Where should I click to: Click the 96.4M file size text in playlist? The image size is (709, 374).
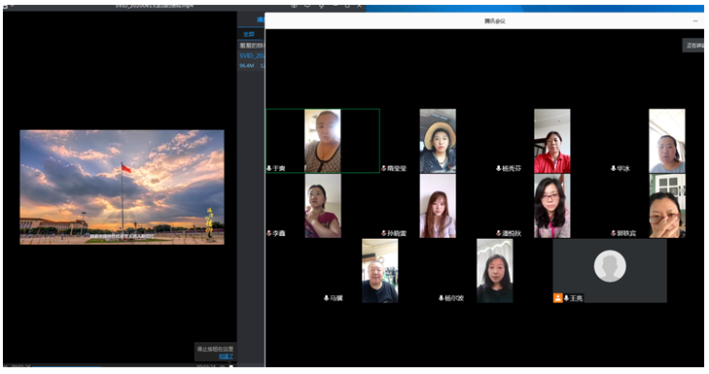pyautogui.click(x=246, y=66)
